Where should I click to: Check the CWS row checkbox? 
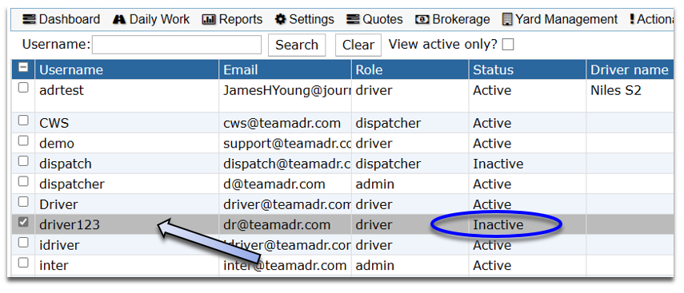point(23,121)
